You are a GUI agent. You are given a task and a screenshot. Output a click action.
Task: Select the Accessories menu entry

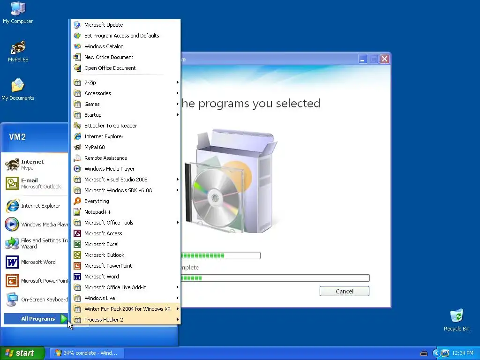point(126,93)
